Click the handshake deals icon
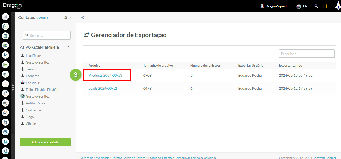This screenshot has height=159, width=341. click(5, 132)
